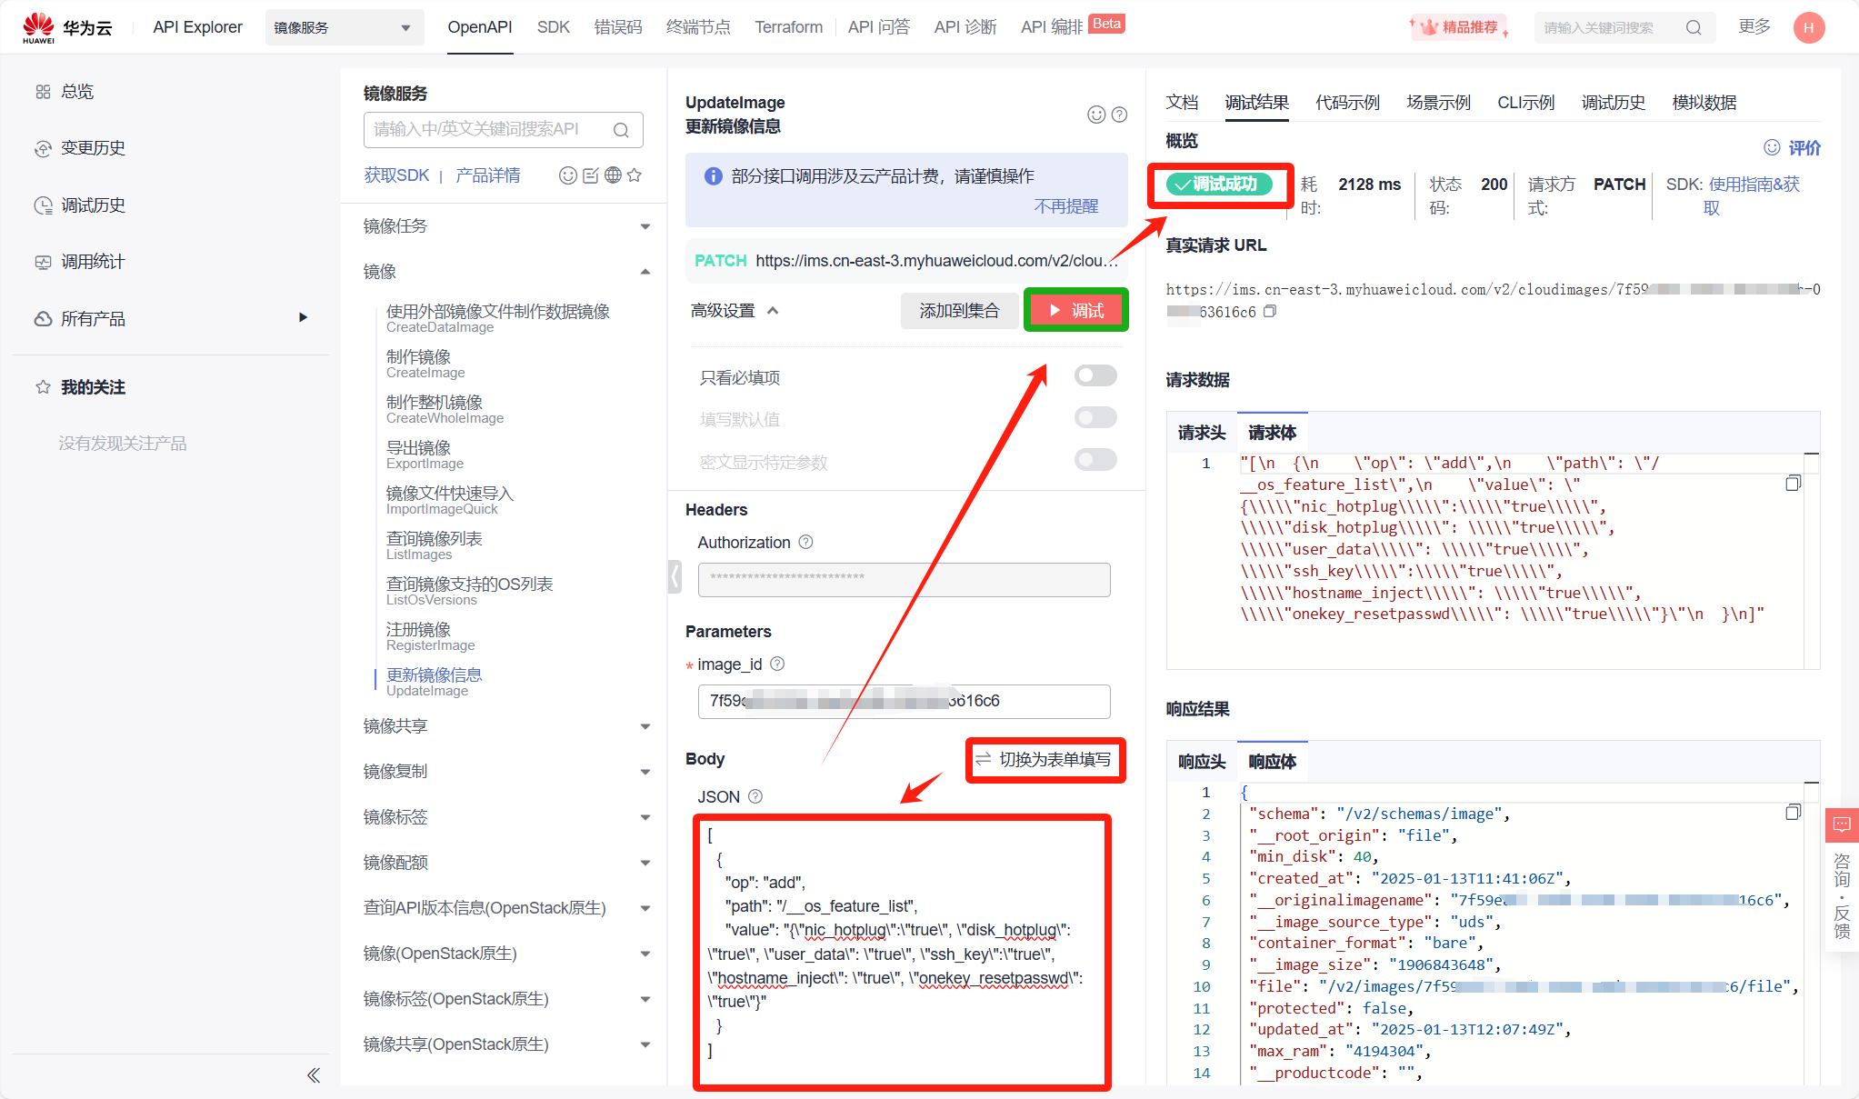Toggle the 密文显示特定参数 switch
This screenshot has width=1859, height=1099.
(1094, 460)
